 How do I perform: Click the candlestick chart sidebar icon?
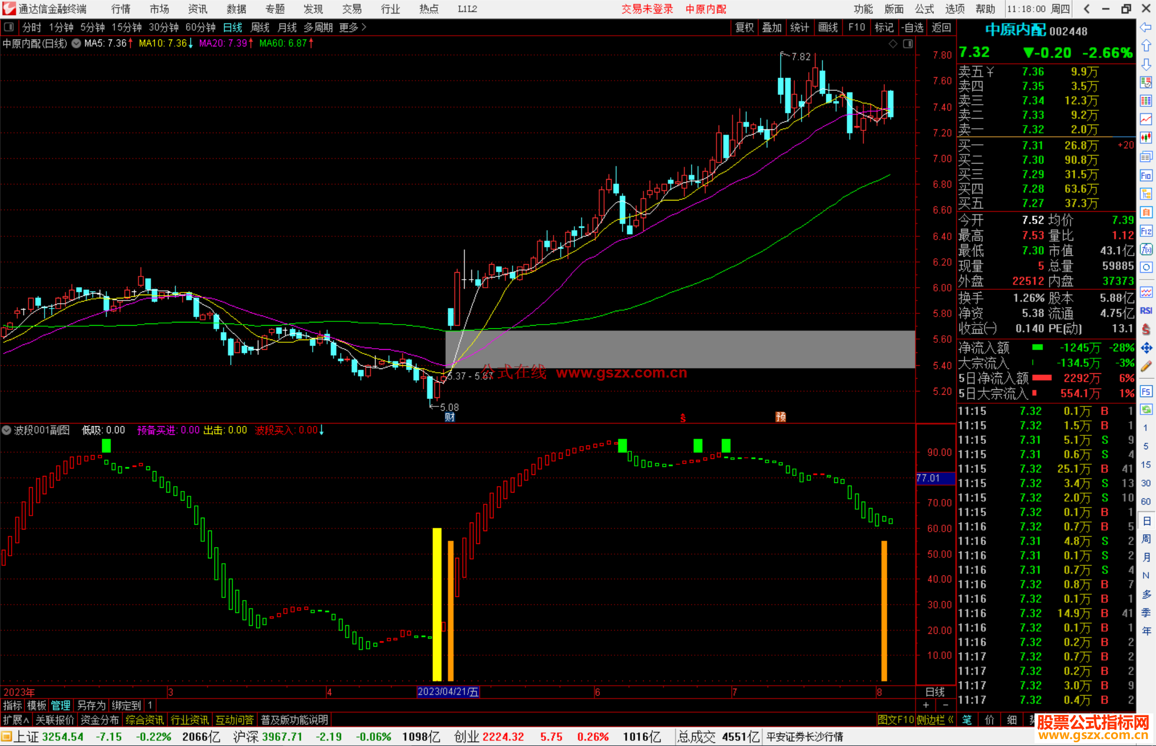pyautogui.click(x=1146, y=137)
